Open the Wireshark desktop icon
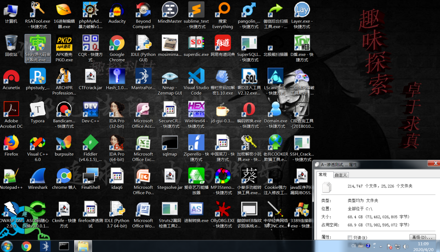The width and height of the screenshot is (440, 252). 37,179
